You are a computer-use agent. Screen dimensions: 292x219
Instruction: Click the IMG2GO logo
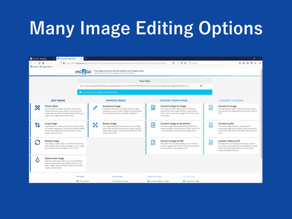pos(83,72)
